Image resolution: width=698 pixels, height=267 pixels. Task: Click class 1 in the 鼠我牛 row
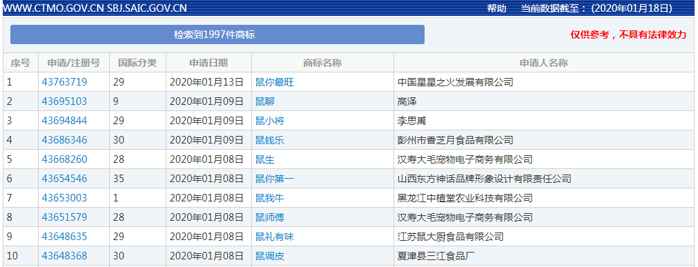(x=116, y=198)
